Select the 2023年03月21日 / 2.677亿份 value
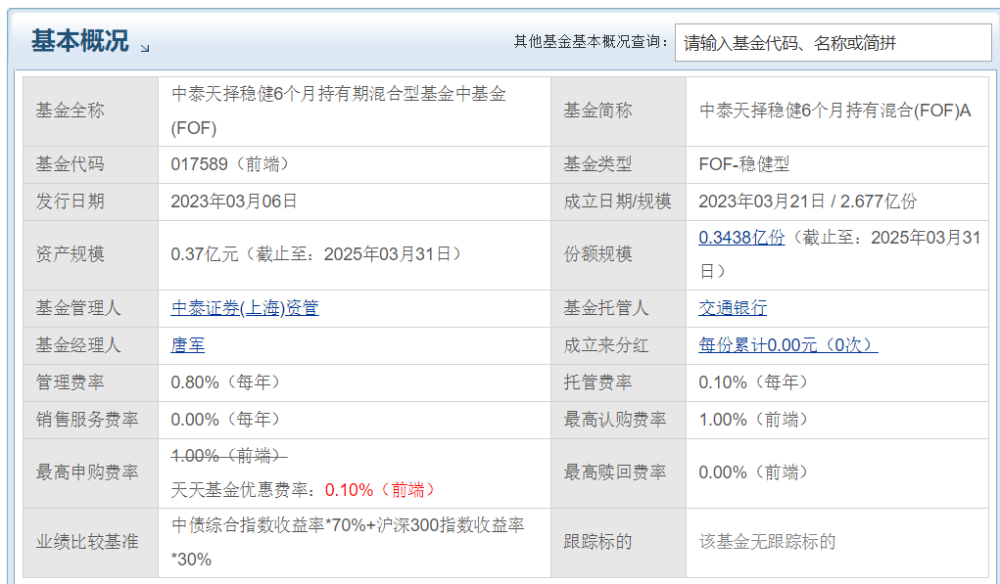 tap(808, 202)
